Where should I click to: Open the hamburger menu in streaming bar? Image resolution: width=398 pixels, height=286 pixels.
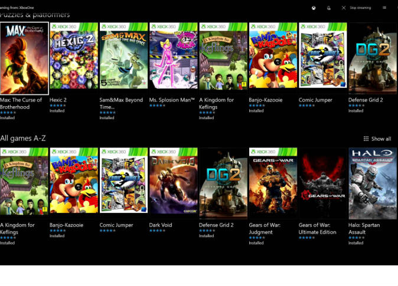pyautogui.click(x=384, y=8)
